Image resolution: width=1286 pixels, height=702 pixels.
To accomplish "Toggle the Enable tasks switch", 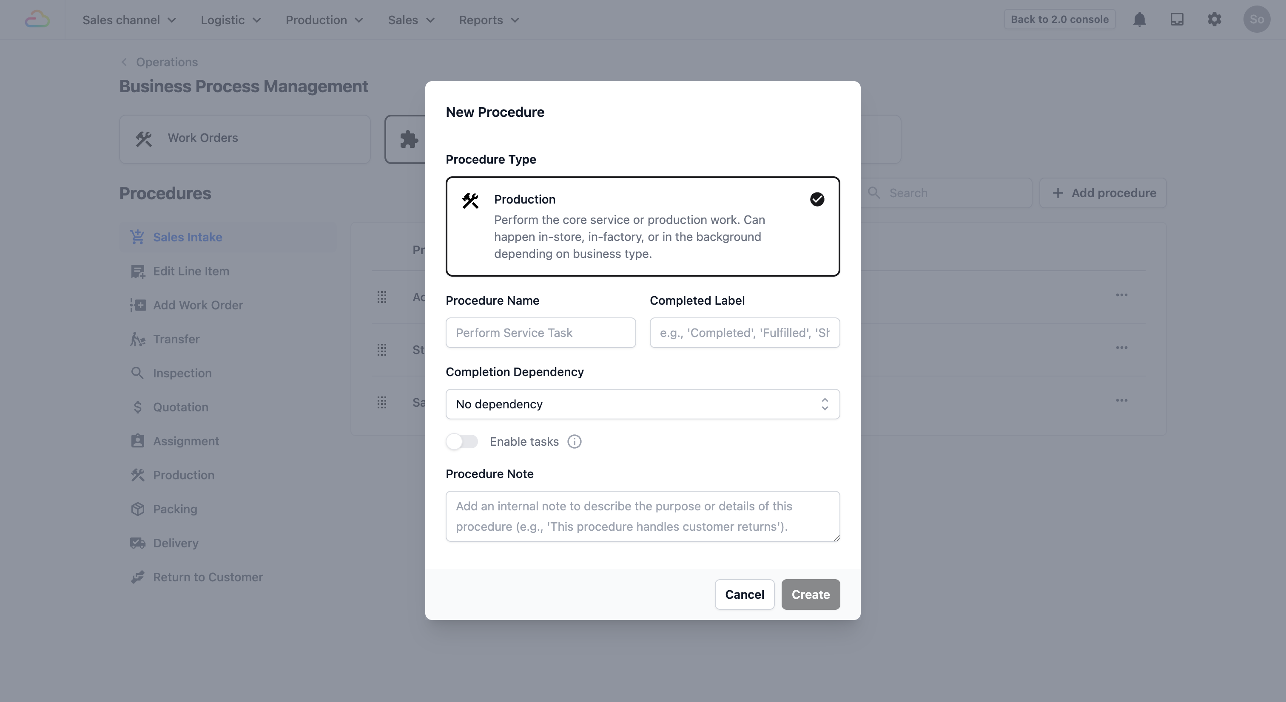I will [x=462, y=442].
